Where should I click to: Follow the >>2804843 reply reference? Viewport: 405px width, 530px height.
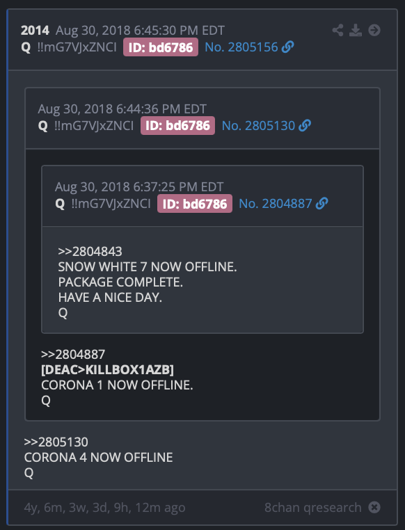(x=90, y=252)
